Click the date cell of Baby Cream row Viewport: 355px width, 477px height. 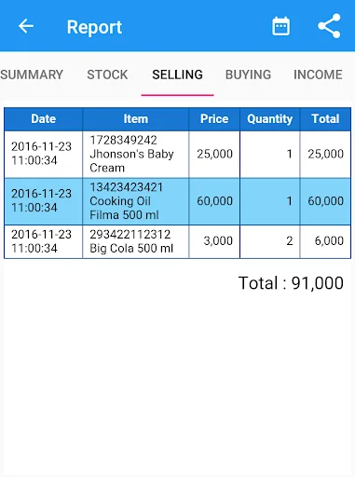(x=44, y=154)
